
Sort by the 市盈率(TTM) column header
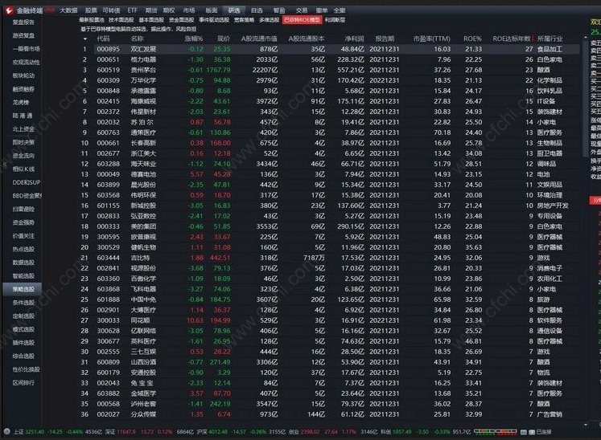coord(431,39)
